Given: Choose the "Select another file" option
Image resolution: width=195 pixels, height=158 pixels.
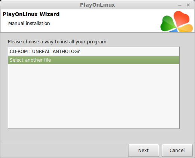Looking at the screenshot, I should (94, 60).
